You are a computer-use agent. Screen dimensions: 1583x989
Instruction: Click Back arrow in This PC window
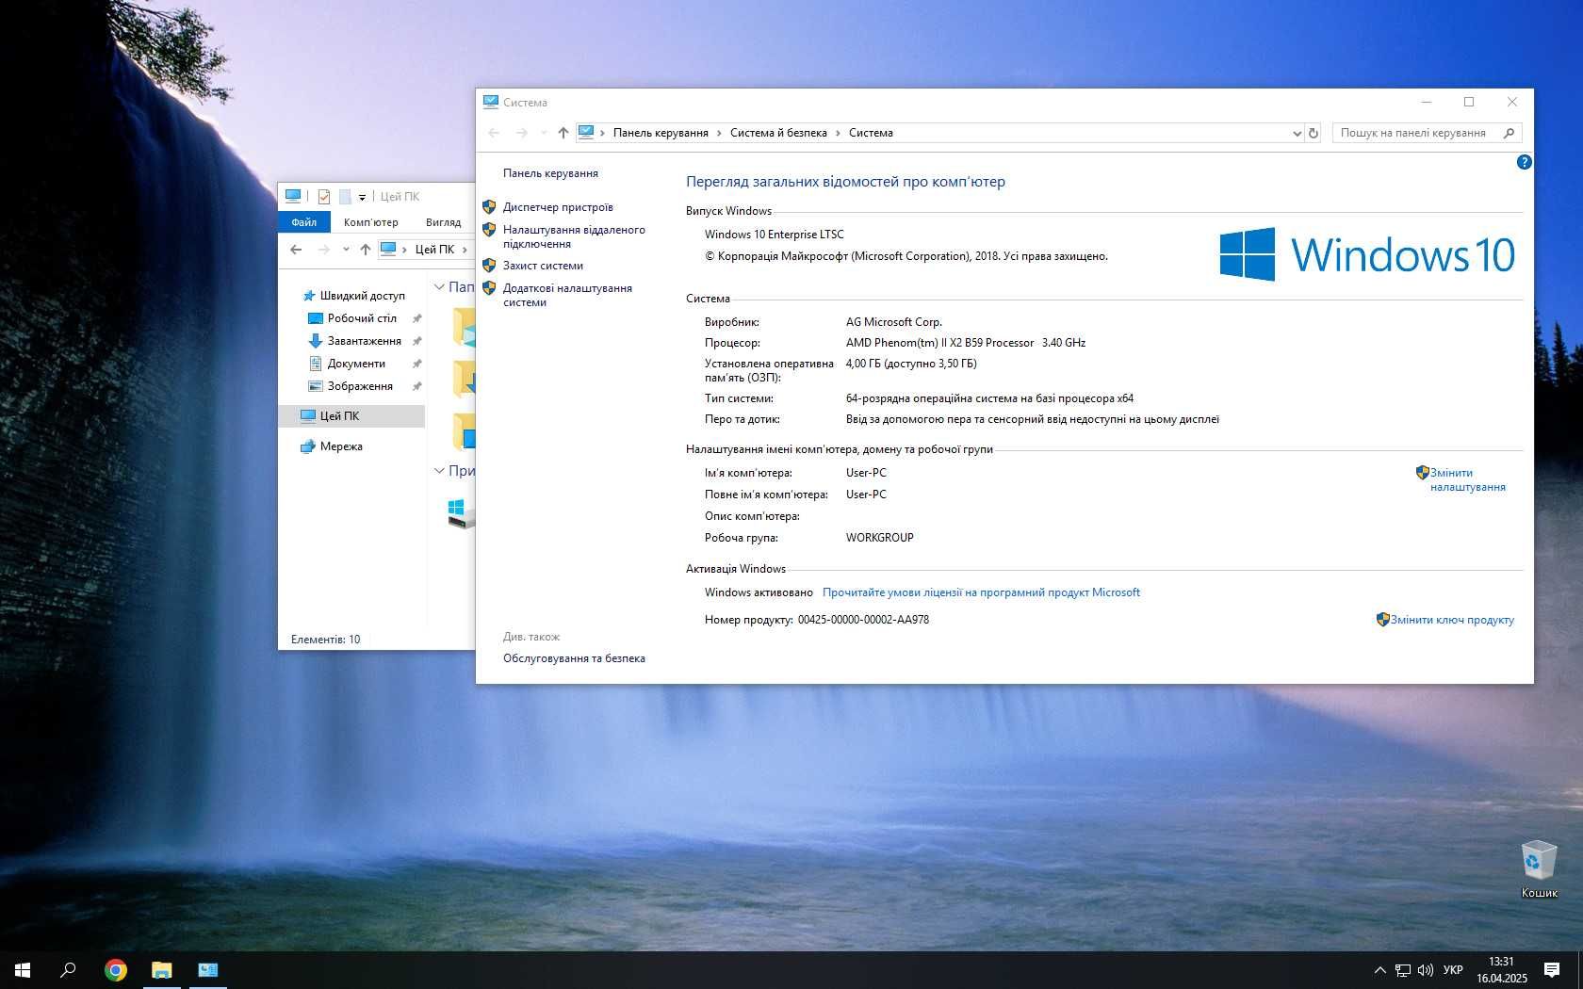(x=296, y=250)
